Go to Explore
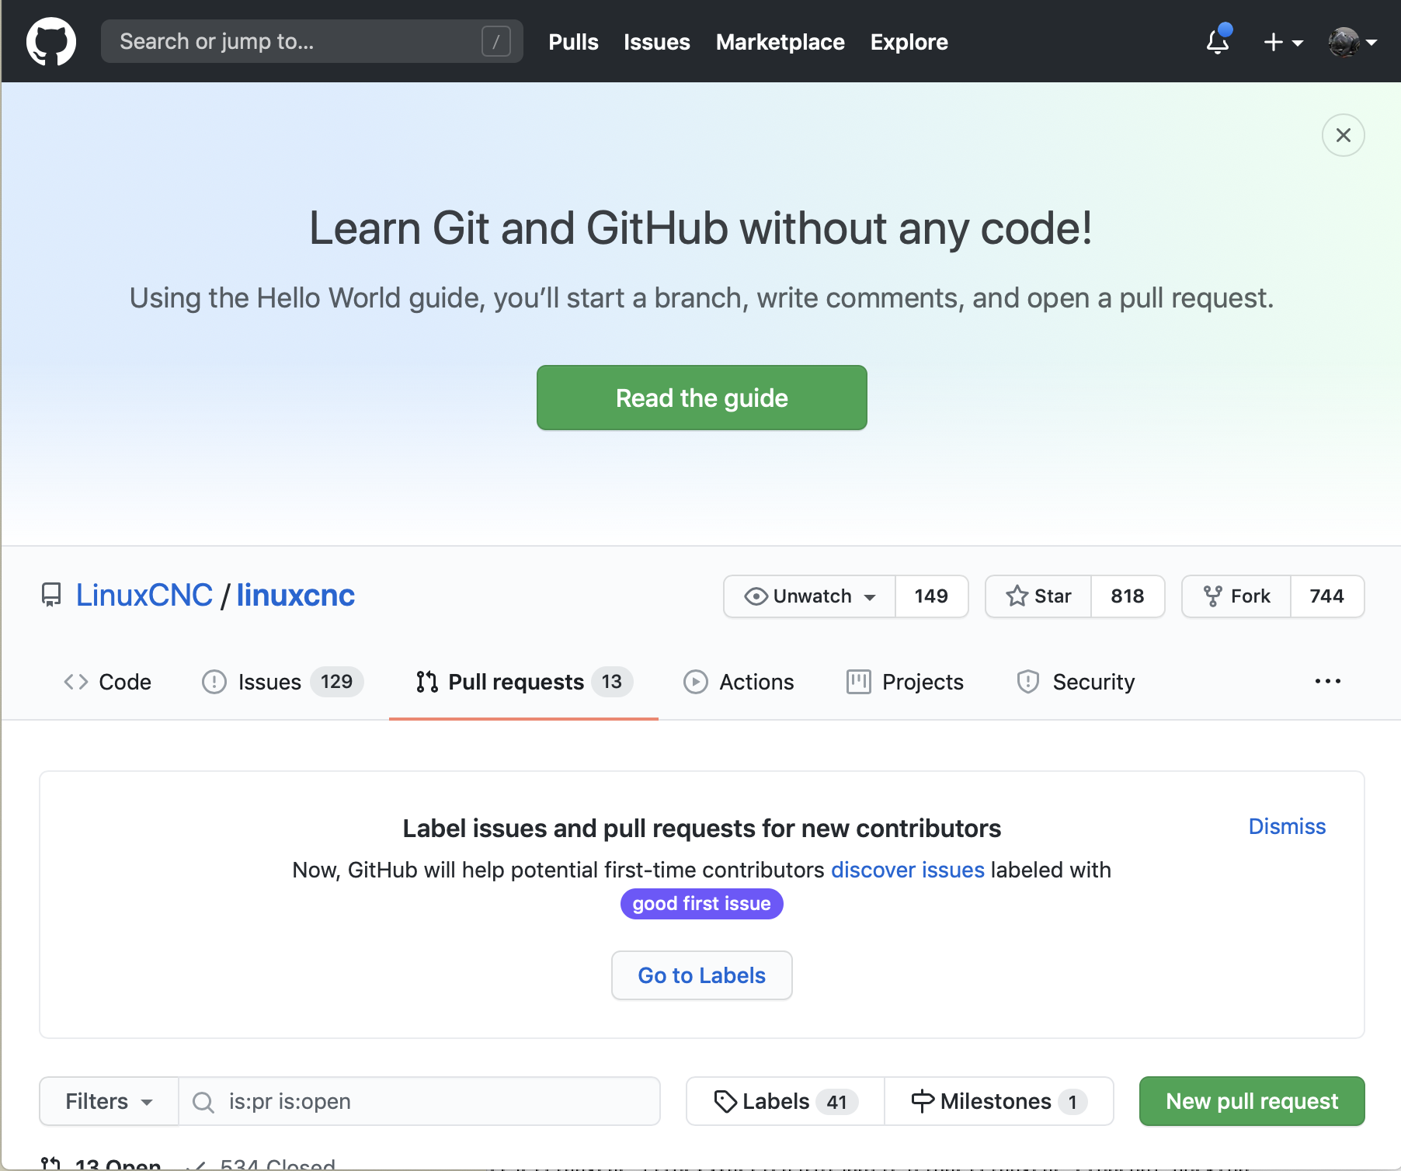Image resolution: width=1401 pixels, height=1171 pixels. [909, 42]
